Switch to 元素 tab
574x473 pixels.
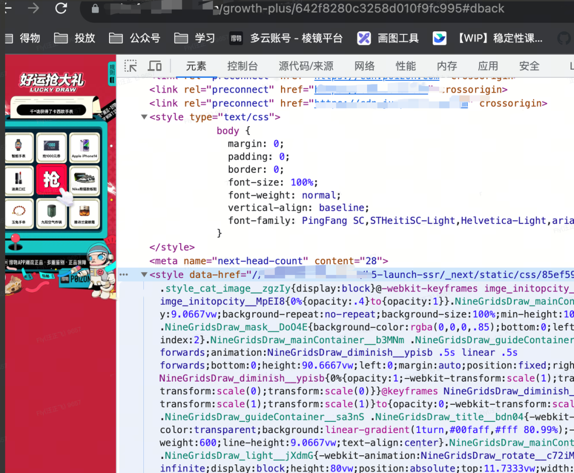196,67
